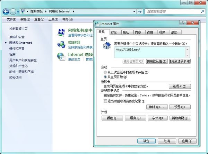Click the 使用默认值(F) button

[x=157, y=61]
